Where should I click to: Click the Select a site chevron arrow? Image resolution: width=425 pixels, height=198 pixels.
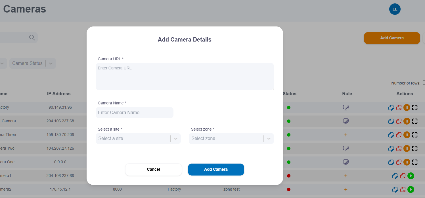point(176,139)
